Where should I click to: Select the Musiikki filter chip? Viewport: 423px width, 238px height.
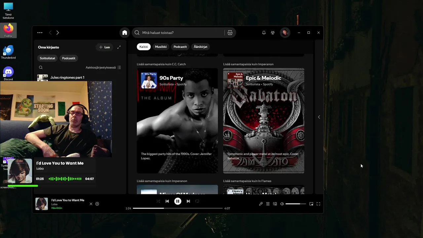(161, 47)
